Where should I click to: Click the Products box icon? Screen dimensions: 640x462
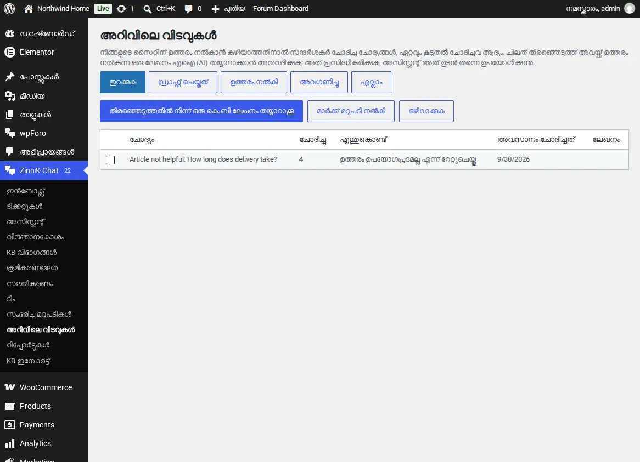pos(10,406)
